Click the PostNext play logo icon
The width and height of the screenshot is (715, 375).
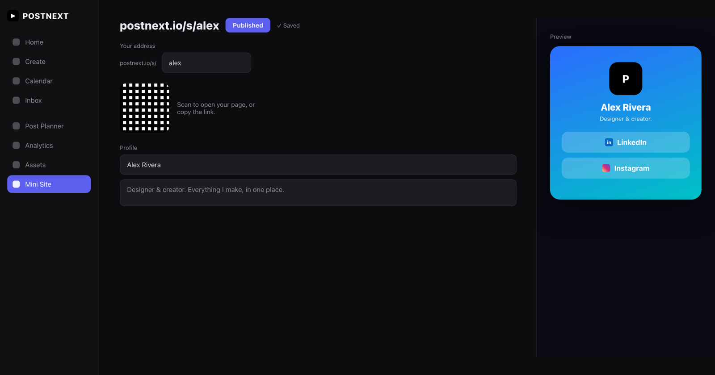pyautogui.click(x=13, y=16)
